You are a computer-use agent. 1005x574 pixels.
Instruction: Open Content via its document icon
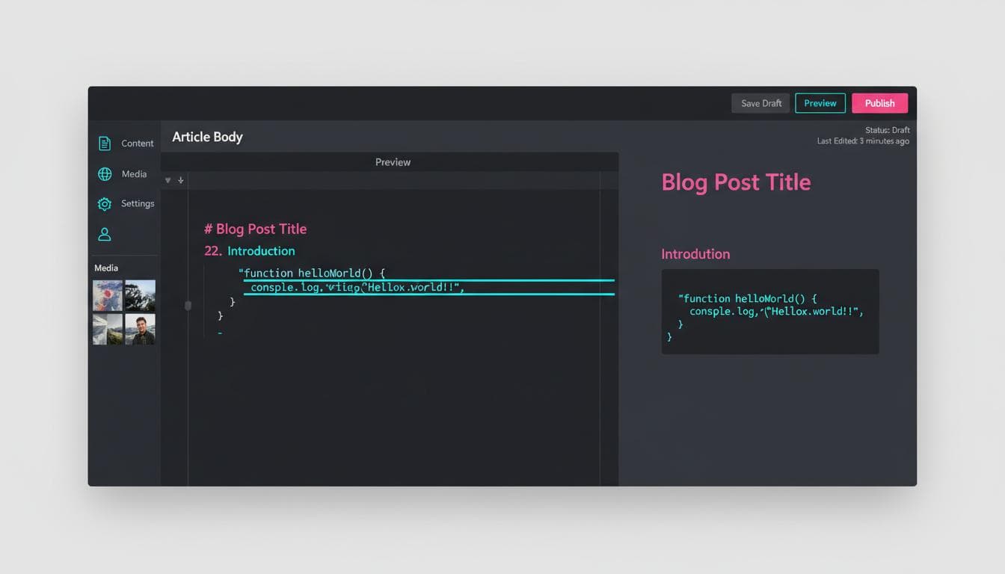point(105,143)
